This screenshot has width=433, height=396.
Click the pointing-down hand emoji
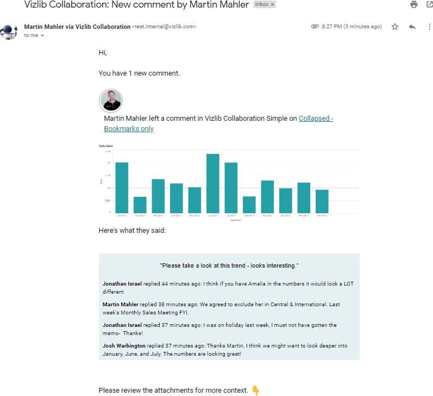[256, 390]
